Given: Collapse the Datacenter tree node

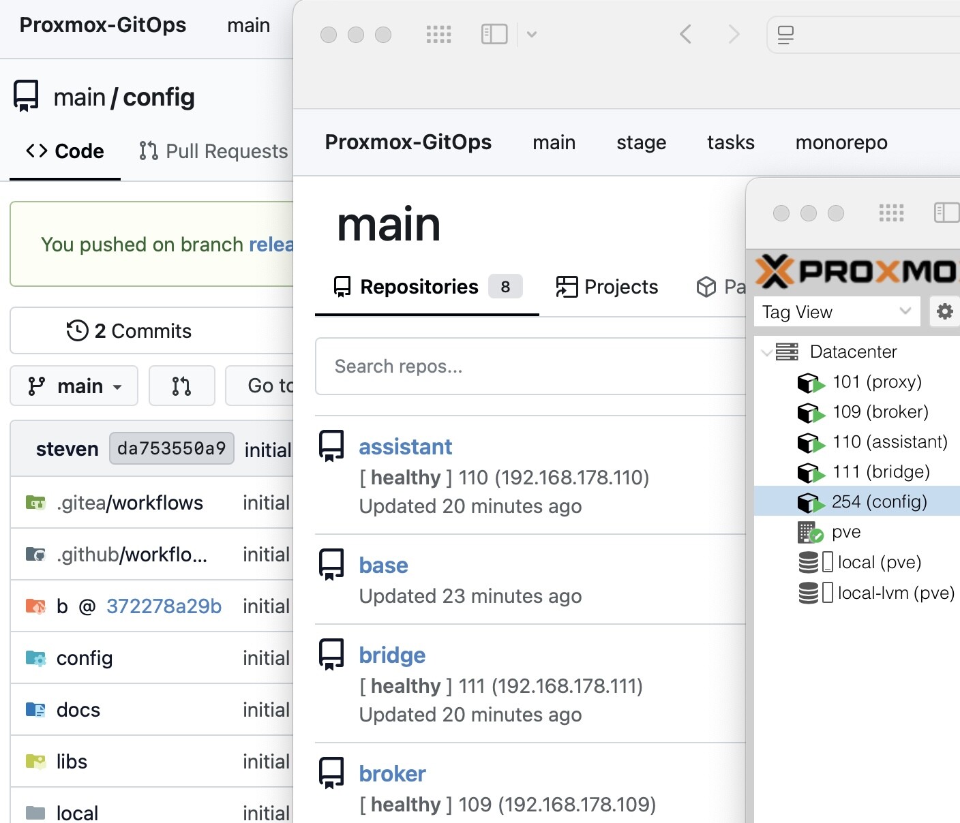Looking at the screenshot, I should (766, 352).
